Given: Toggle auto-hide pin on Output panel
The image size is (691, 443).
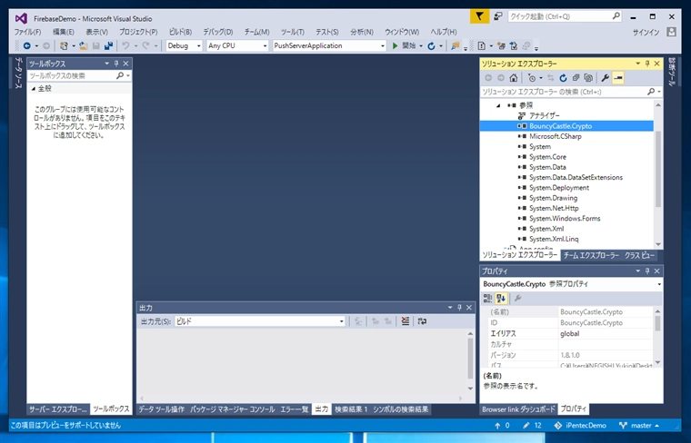Looking at the screenshot, I should (x=459, y=308).
